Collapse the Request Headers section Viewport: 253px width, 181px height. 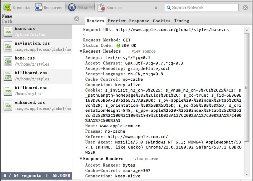81,51
